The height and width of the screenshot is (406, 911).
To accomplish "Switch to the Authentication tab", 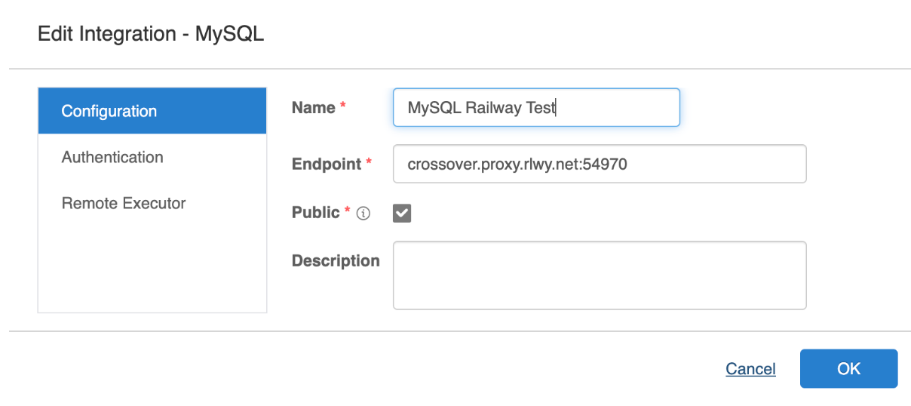I will 152,157.
